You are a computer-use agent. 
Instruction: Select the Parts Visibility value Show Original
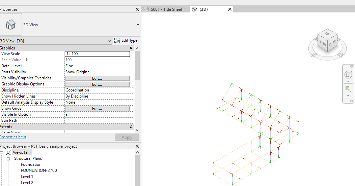point(97,72)
